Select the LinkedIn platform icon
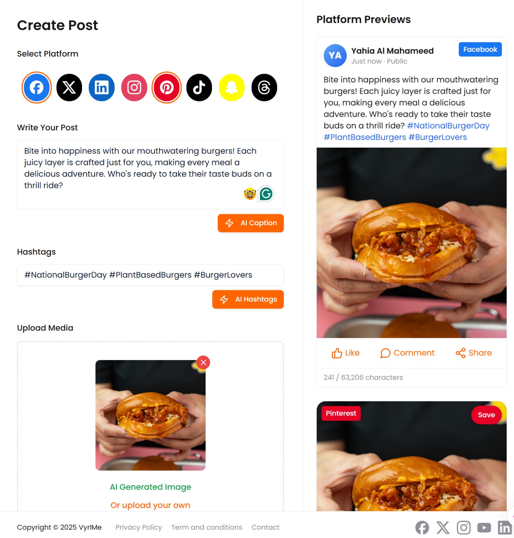This screenshot has height=538, width=514. pos(102,88)
